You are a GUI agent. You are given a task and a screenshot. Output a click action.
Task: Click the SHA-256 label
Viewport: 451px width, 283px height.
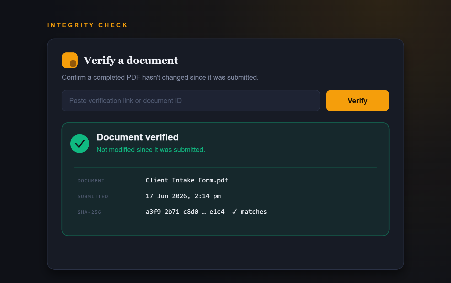(x=89, y=212)
